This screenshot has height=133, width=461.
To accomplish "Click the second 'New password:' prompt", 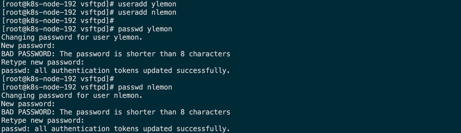I will click(28, 104).
